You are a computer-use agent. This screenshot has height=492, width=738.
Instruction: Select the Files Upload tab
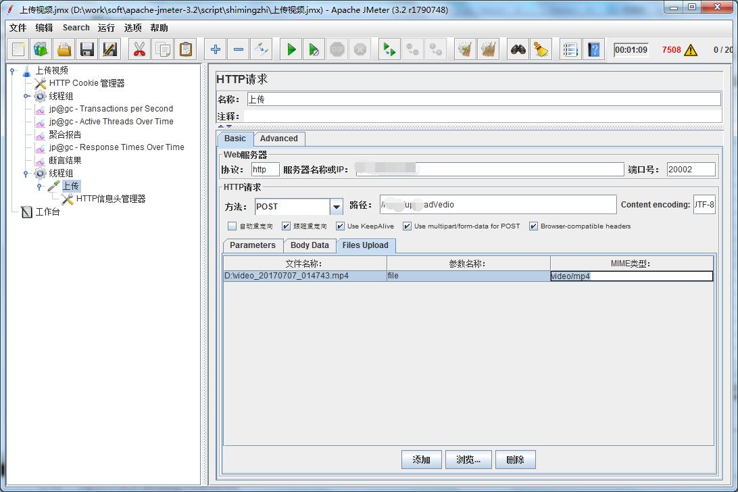point(365,245)
